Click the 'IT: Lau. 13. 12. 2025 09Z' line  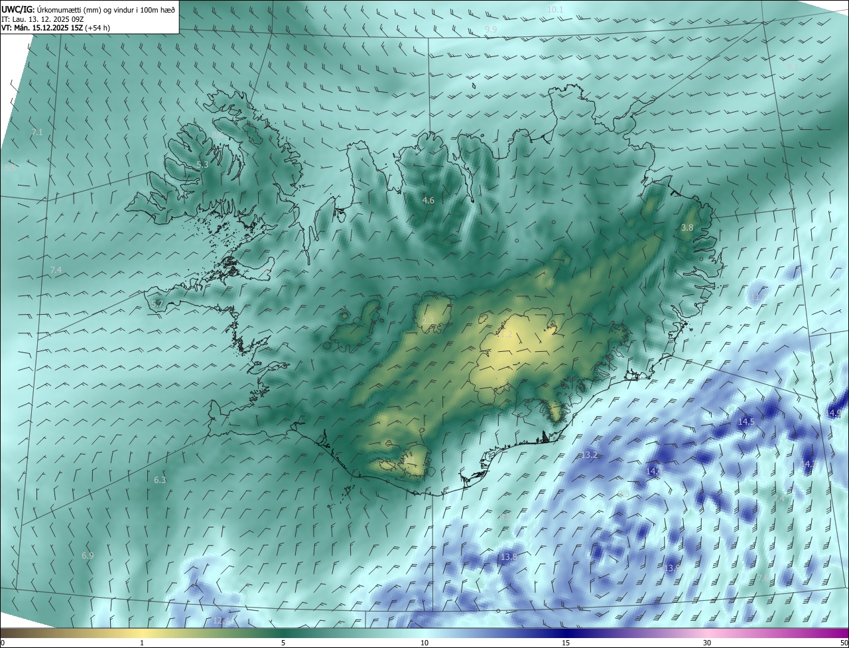pos(42,19)
